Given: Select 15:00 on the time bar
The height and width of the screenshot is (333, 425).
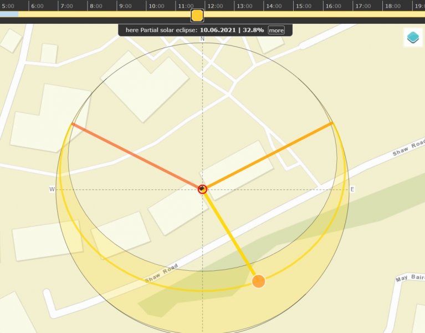Looking at the screenshot, I should point(303,6).
